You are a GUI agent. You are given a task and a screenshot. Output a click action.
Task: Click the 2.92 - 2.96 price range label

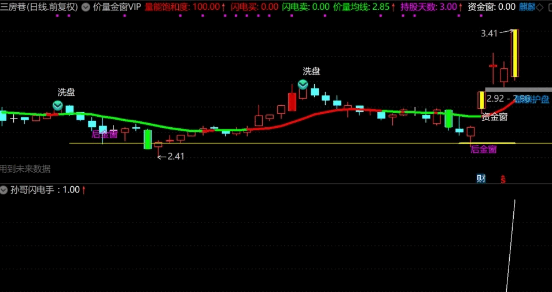509,98
